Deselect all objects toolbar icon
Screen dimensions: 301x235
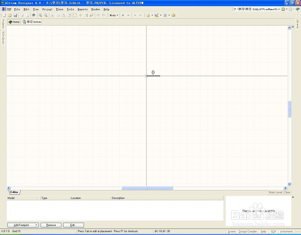(x=86, y=15)
